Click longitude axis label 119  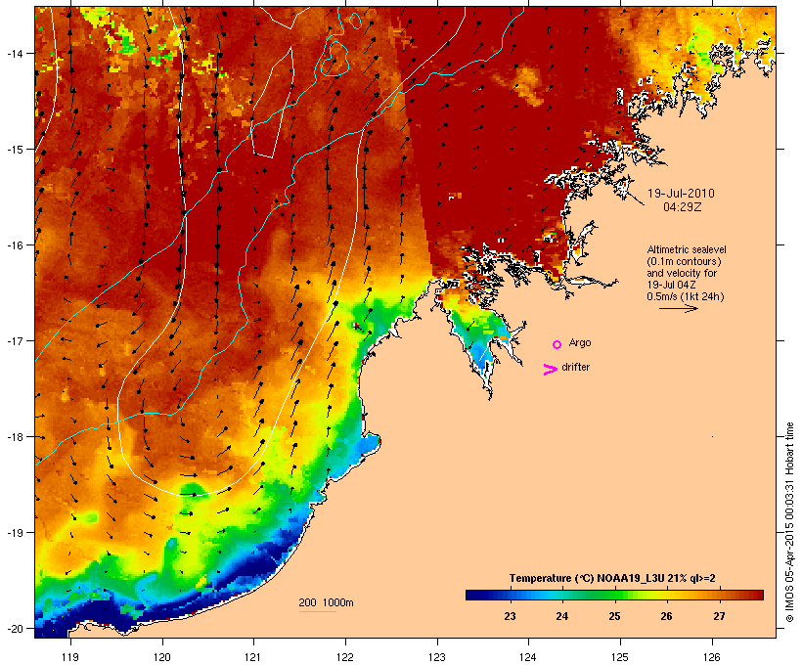click(x=70, y=657)
